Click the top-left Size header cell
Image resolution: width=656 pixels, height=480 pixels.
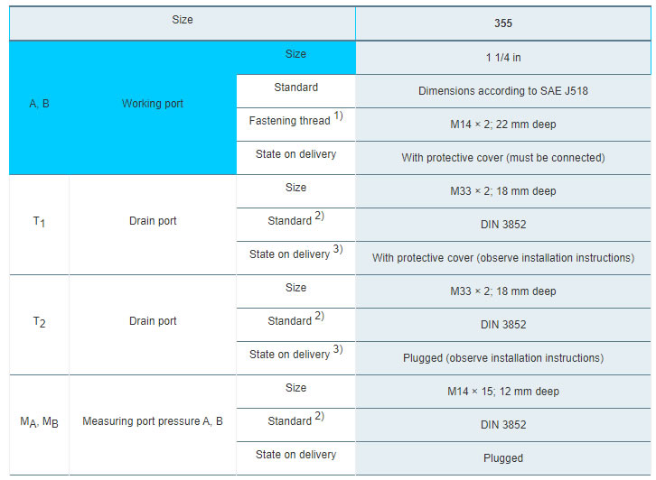coord(182,22)
